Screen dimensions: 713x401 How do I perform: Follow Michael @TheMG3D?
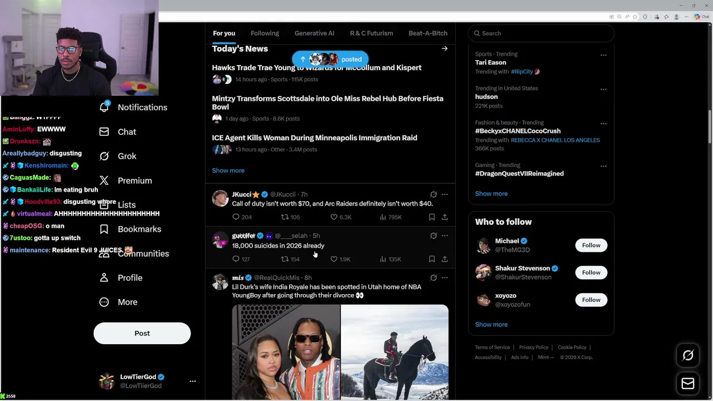(591, 246)
